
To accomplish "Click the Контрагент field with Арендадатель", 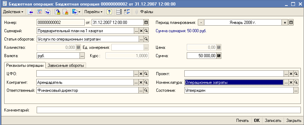I will [x=85, y=82].
